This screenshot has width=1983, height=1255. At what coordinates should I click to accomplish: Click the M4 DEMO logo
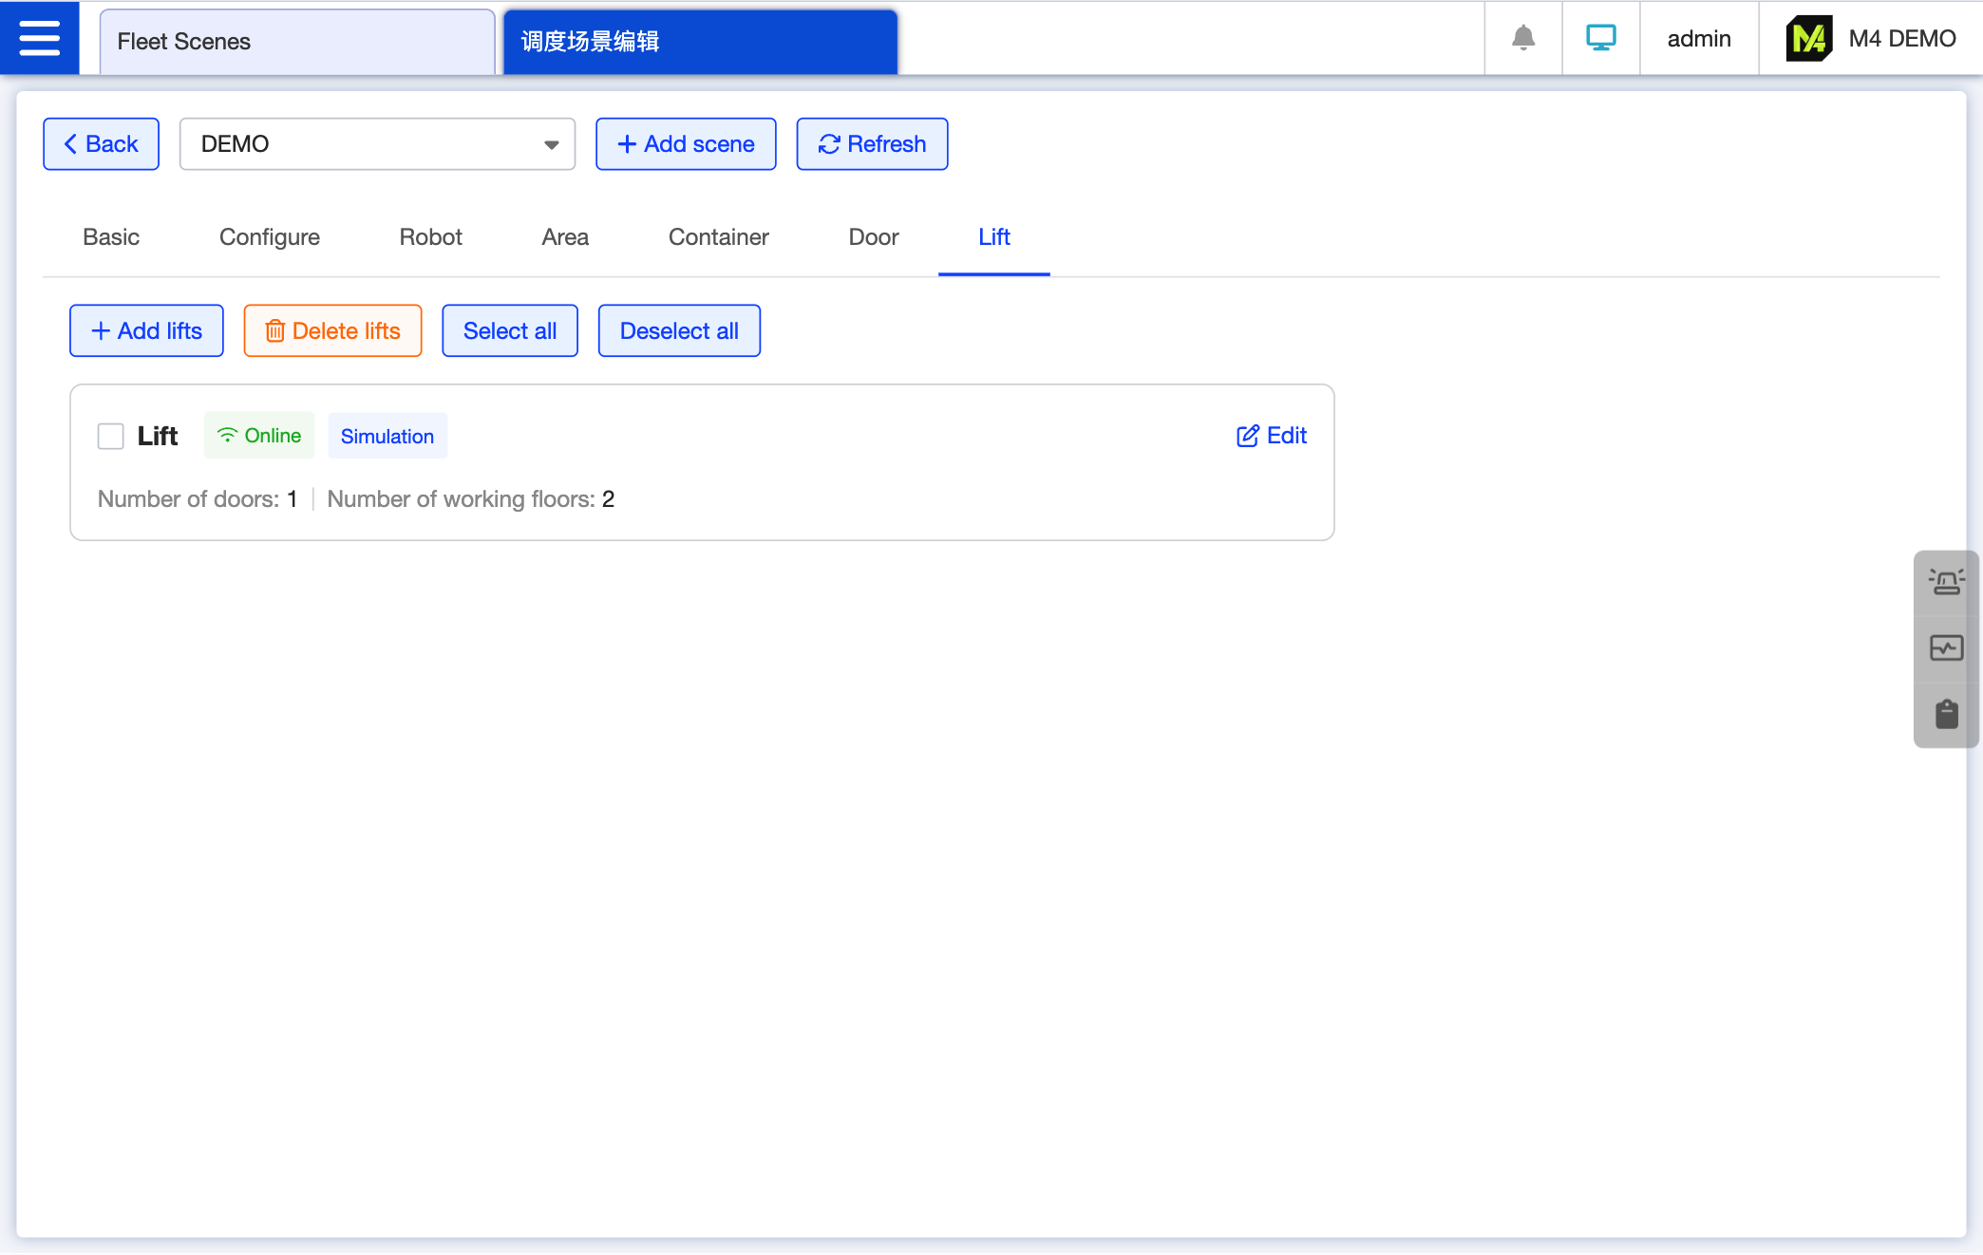pos(1809,39)
